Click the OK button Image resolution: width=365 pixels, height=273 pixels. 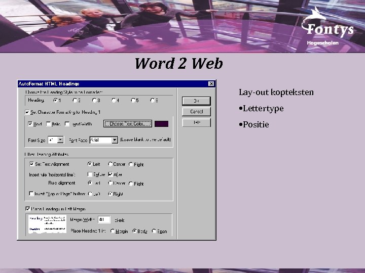(x=197, y=101)
